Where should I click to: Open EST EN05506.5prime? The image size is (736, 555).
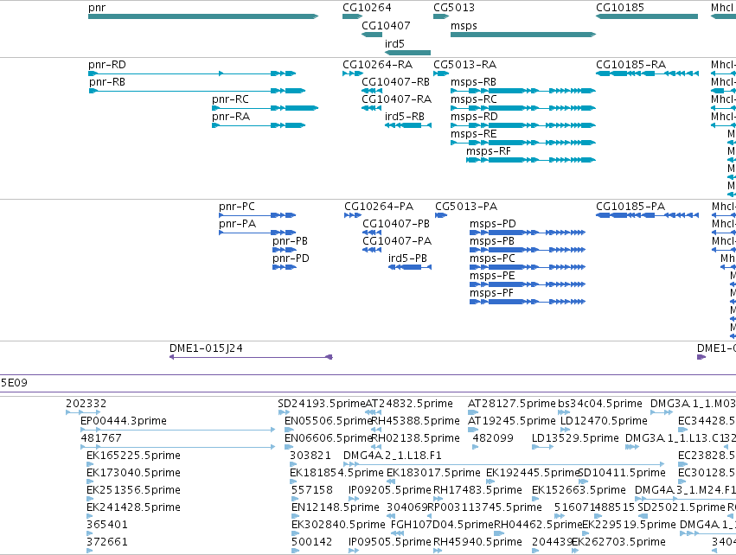click(289, 430)
